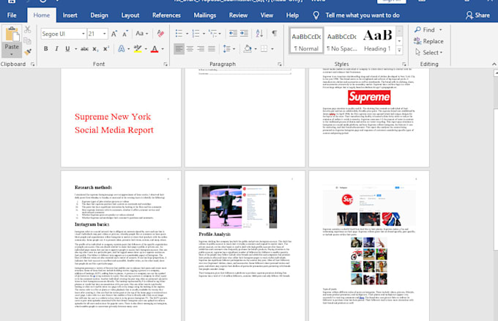Switch to the Design tab
Viewport: 498px width, 321px height.
(x=99, y=15)
